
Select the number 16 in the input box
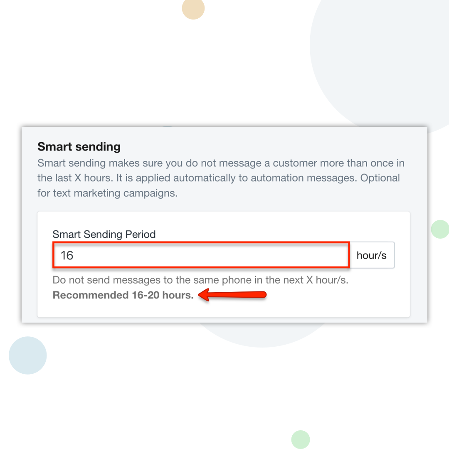[67, 255]
